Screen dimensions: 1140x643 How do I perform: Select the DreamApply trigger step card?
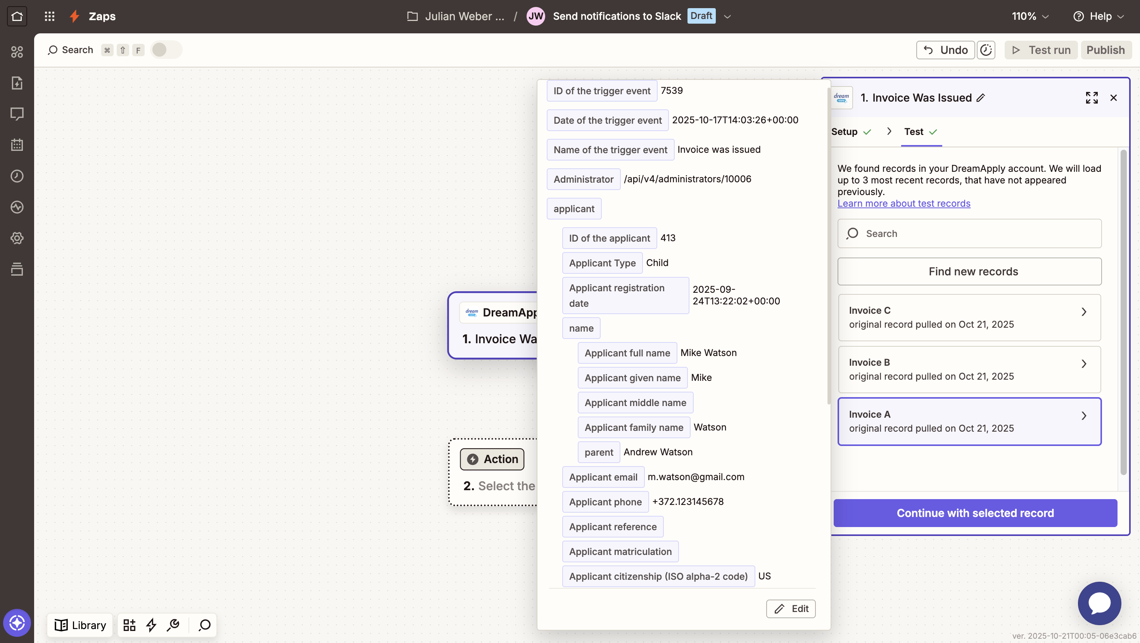click(492, 325)
